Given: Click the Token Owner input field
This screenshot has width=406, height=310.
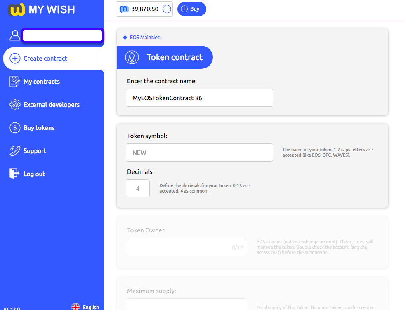Looking at the screenshot, I should click(186, 247).
